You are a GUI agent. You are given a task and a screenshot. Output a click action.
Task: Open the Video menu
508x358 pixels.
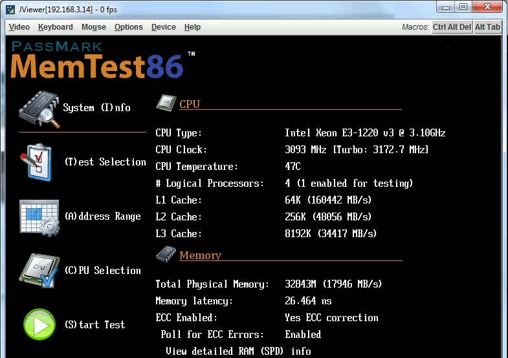coord(19,27)
